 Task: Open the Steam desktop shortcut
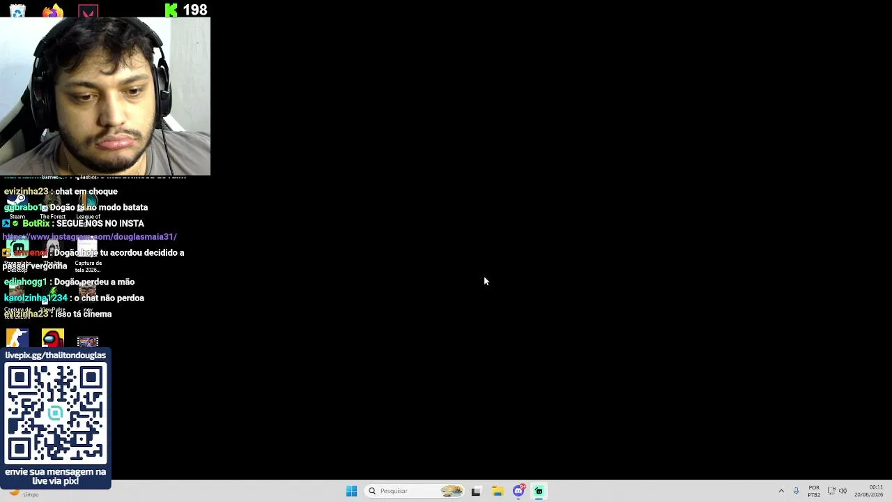tap(17, 204)
